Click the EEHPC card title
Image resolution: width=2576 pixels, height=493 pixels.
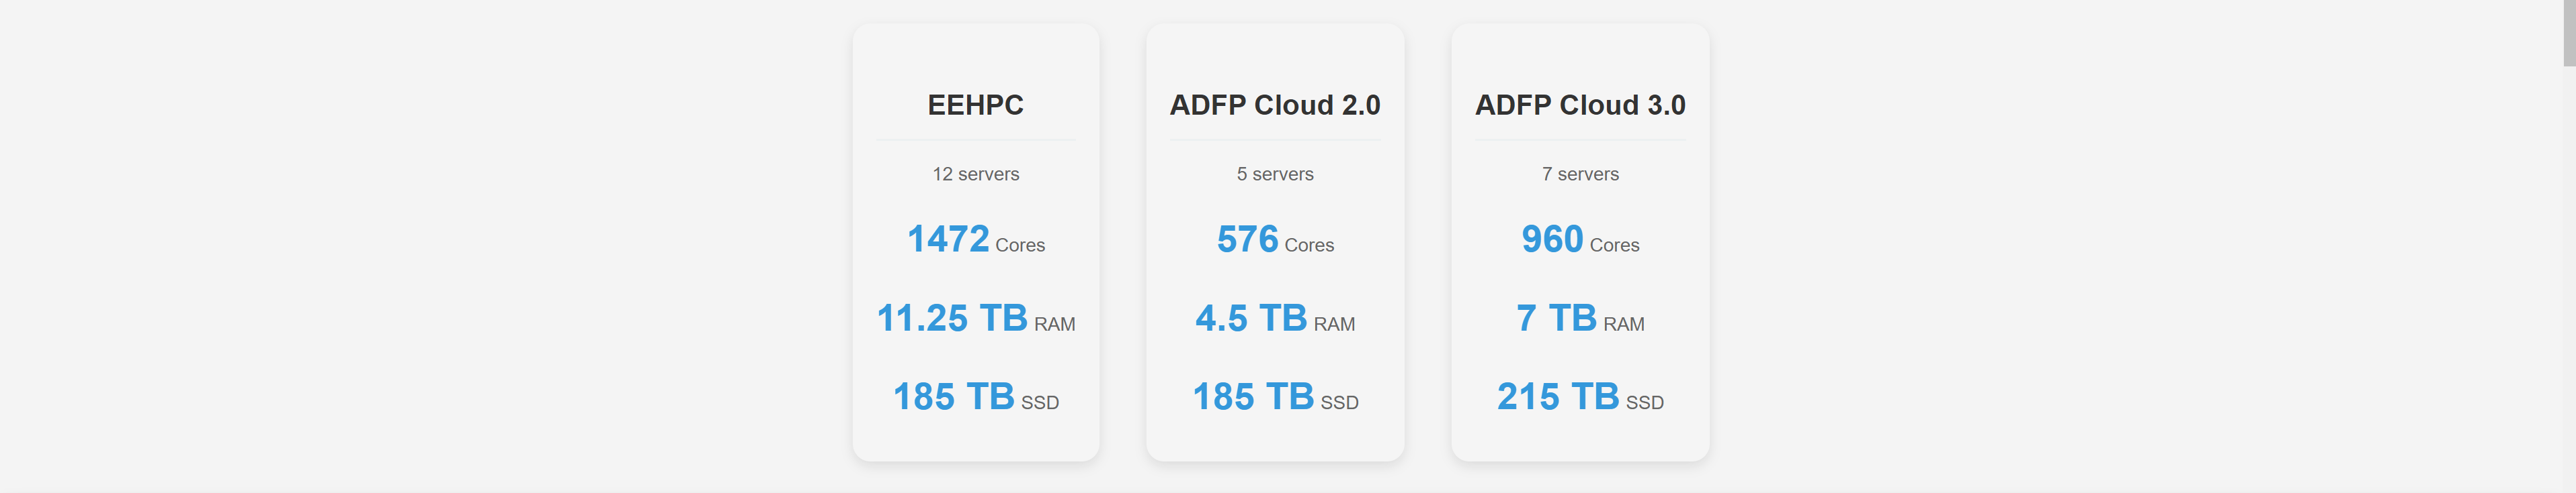(975, 105)
